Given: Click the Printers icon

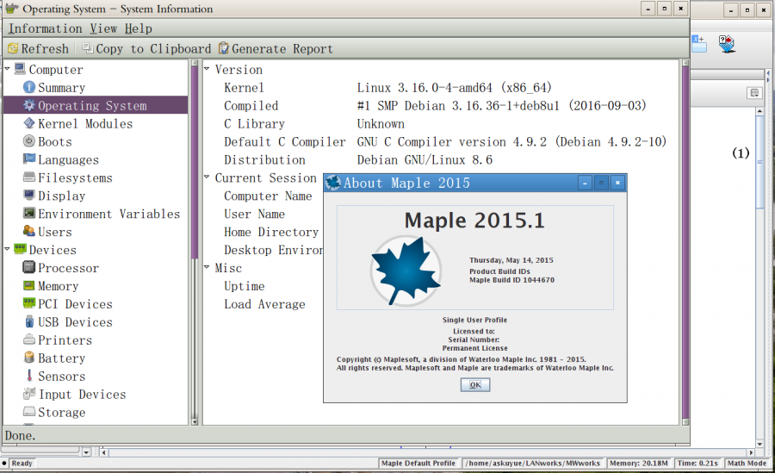Looking at the screenshot, I should coord(29,339).
